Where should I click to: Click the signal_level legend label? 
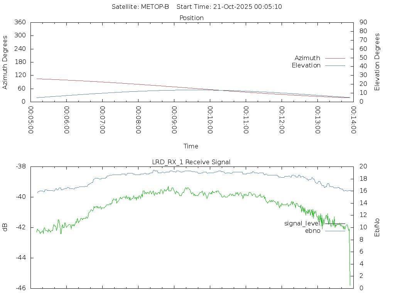point(302,224)
